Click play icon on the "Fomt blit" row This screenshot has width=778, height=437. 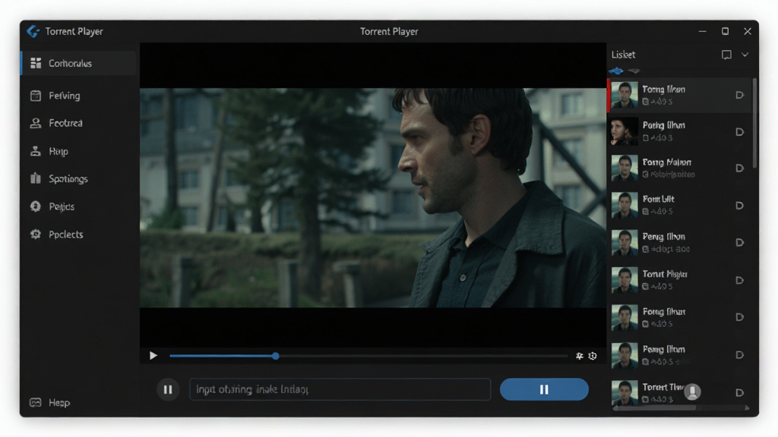tap(739, 206)
